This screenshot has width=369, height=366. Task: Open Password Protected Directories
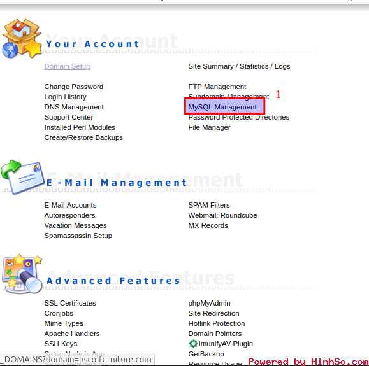239,117
